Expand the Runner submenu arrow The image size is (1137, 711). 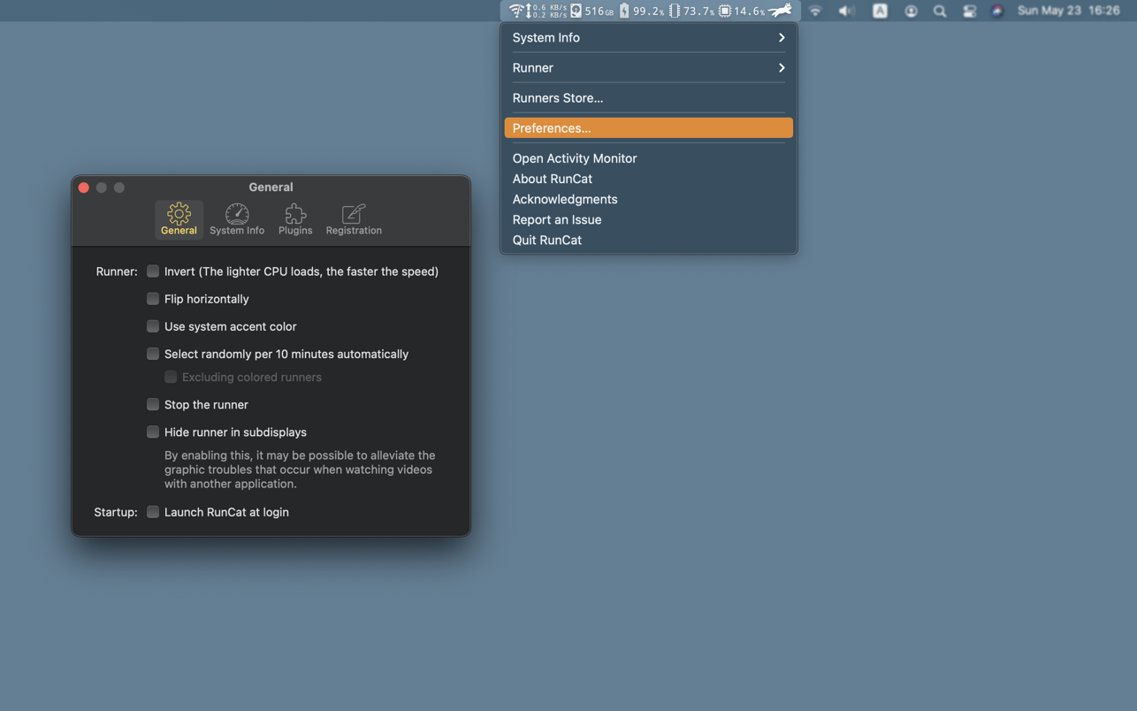coord(782,67)
